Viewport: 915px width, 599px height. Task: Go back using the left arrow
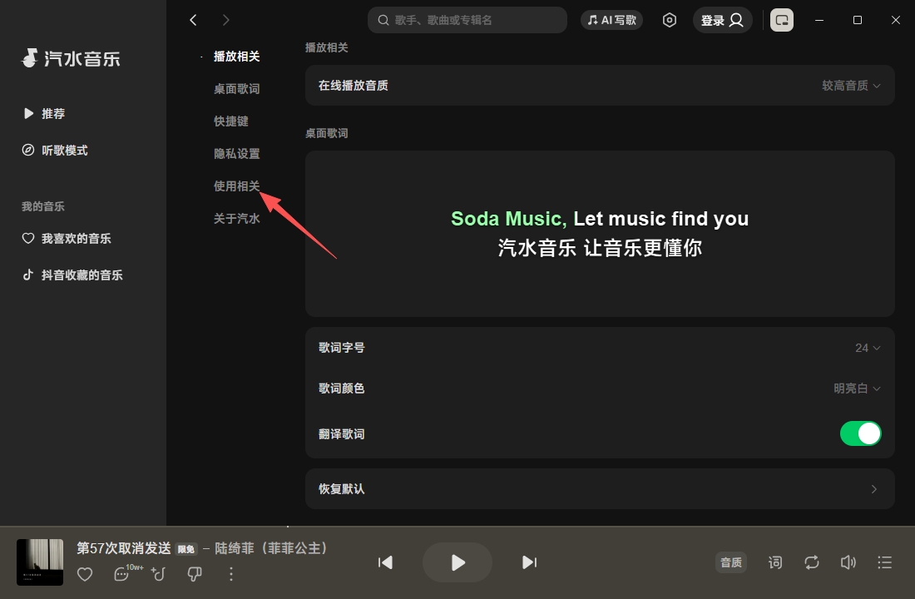pyautogui.click(x=193, y=21)
